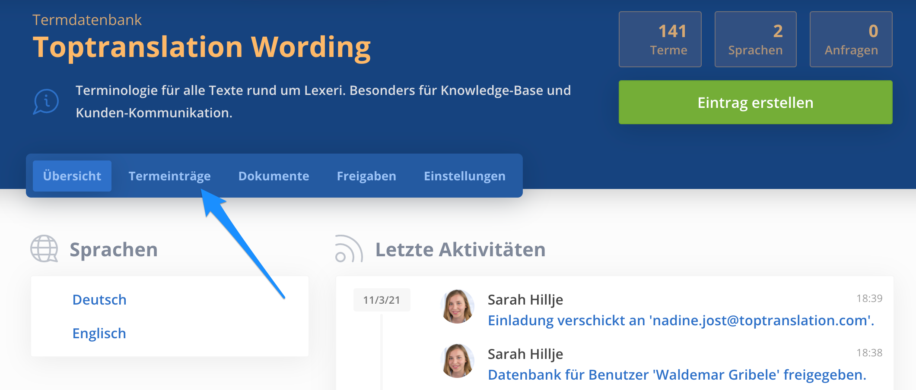Open the 141 Terme counter box
This screenshot has width=916, height=390.
660,39
